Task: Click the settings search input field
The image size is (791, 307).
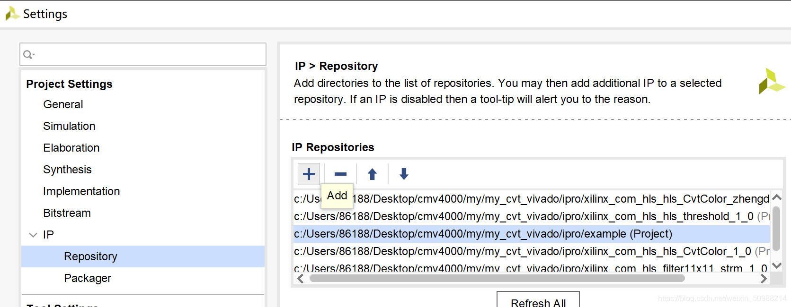Action: tap(143, 54)
